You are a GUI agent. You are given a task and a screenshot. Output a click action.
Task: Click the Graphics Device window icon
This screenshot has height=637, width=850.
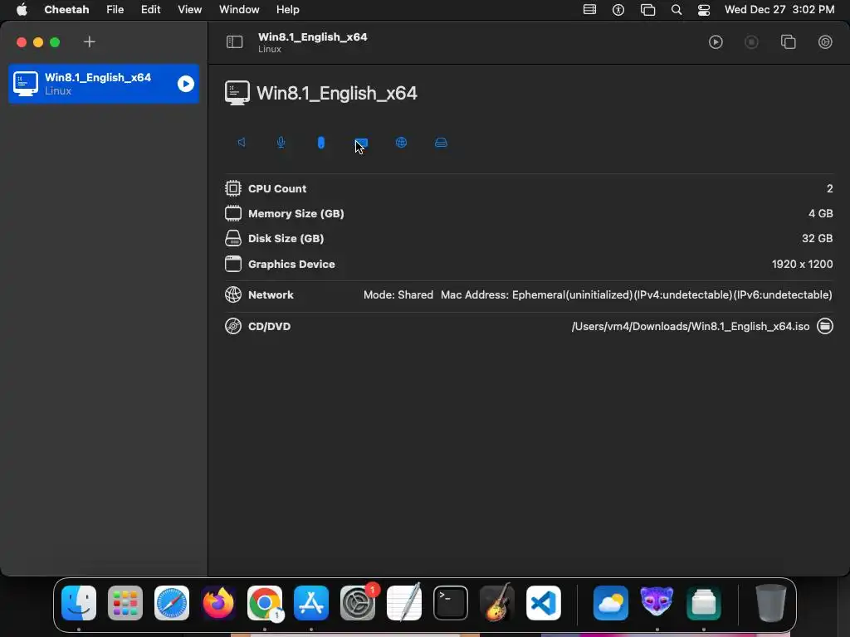click(x=233, y=264)
